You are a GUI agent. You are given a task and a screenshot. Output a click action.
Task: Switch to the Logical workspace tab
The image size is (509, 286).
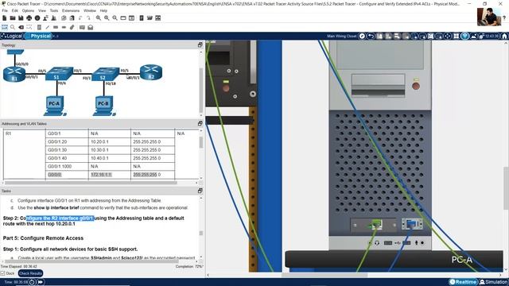point(12,36)
